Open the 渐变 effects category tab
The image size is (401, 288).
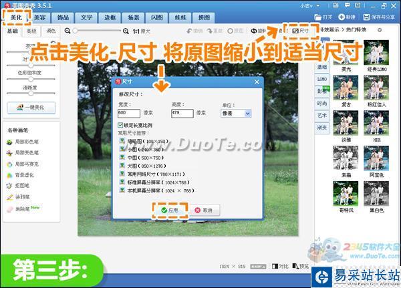[322, 128]
